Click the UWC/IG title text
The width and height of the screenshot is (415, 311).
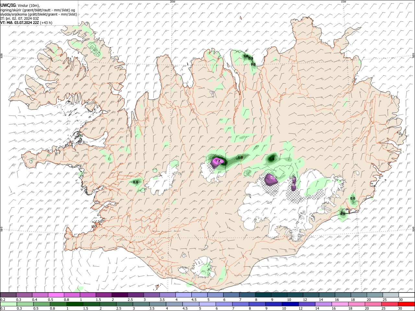tap(8, 6)
